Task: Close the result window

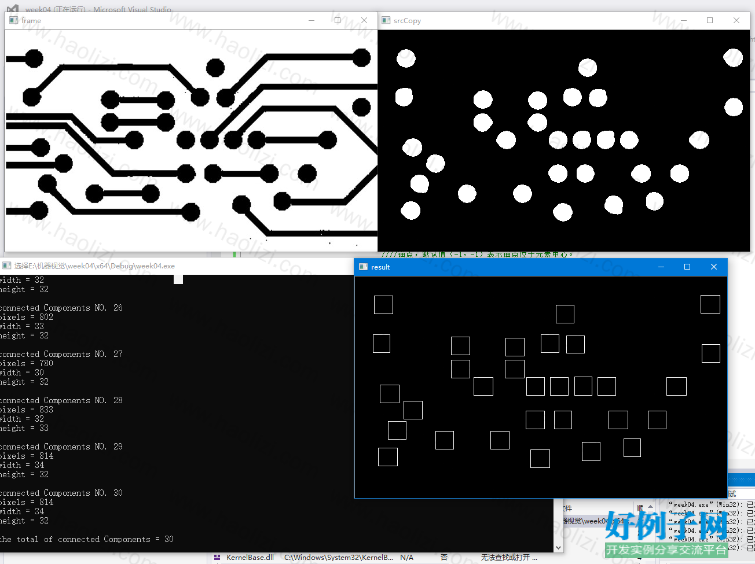Action: point(714,267)
